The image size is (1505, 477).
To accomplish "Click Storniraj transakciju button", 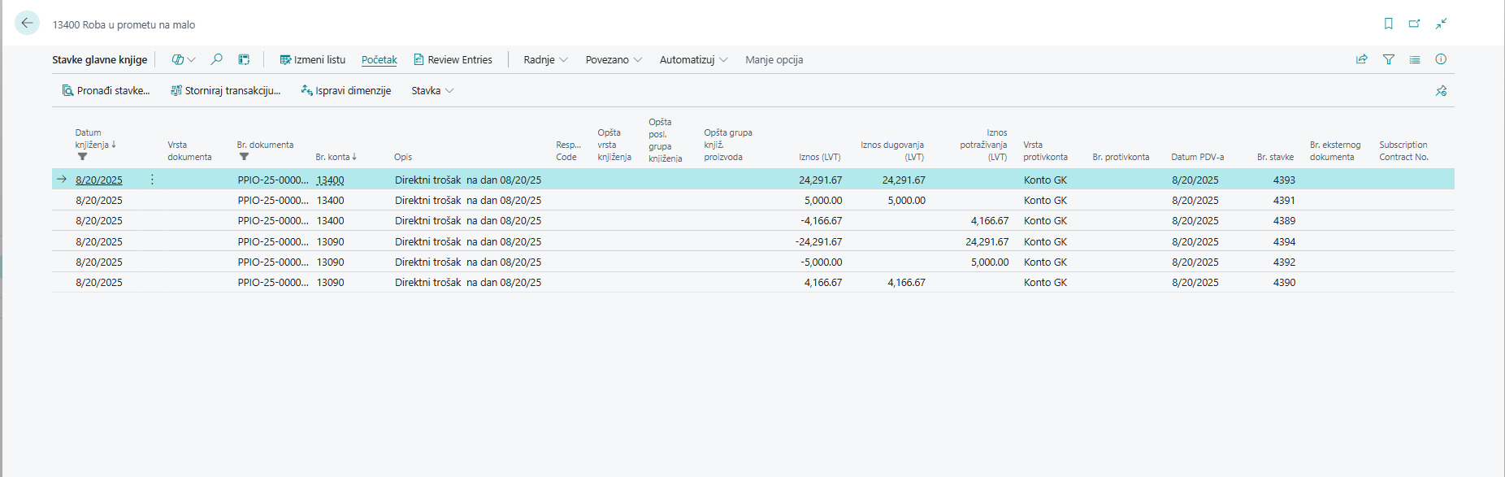I will [225, 91].
